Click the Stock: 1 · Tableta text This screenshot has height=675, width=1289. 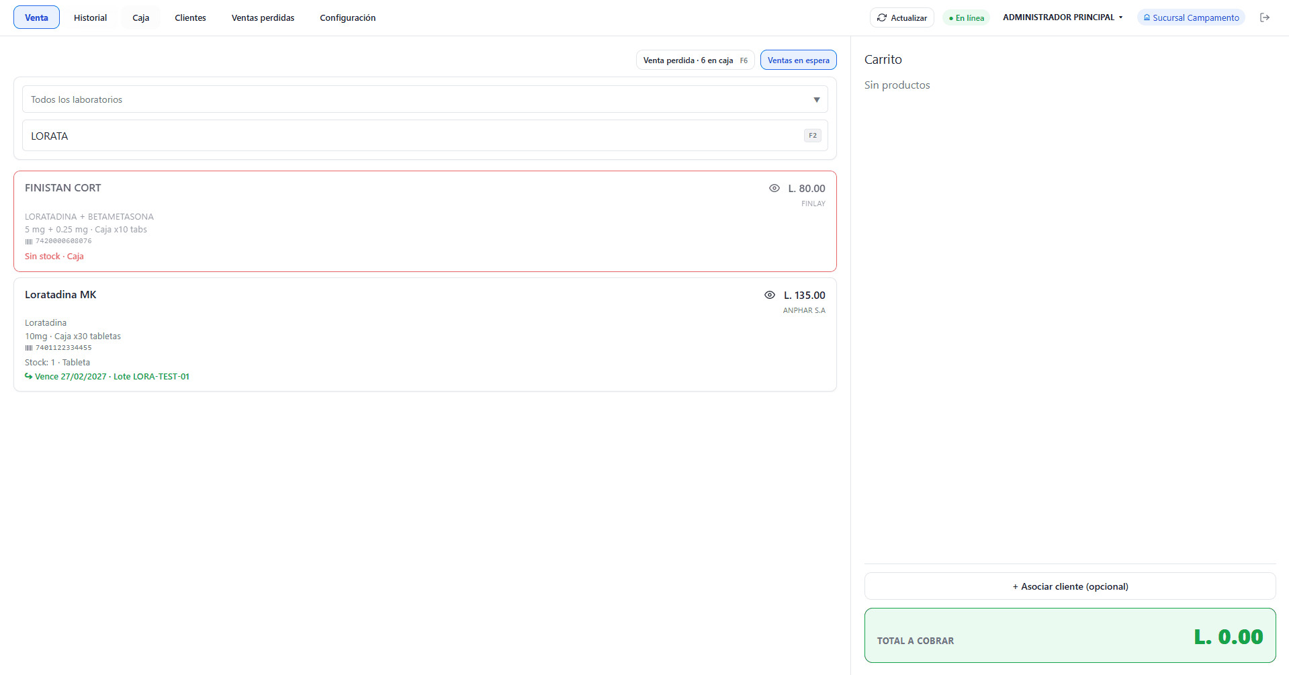pos(57,363)
